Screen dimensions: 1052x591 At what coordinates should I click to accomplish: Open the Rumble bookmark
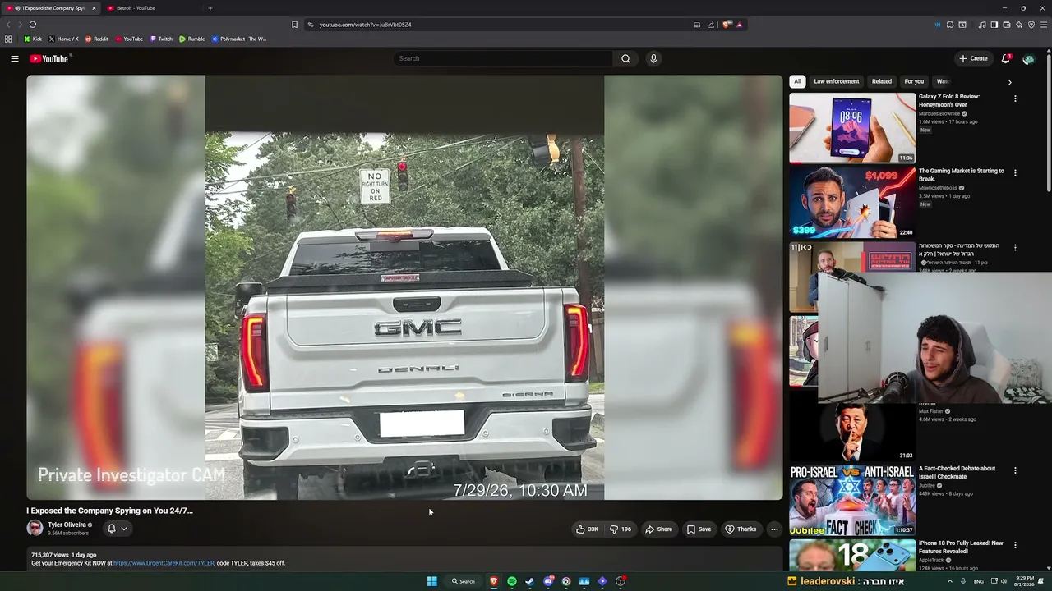tap(192, 39)
